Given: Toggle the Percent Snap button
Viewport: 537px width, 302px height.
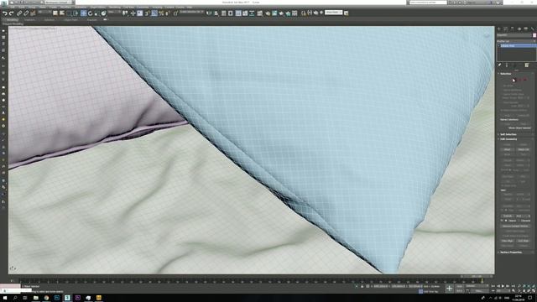Looking at the screenshot, I should 161,13.
